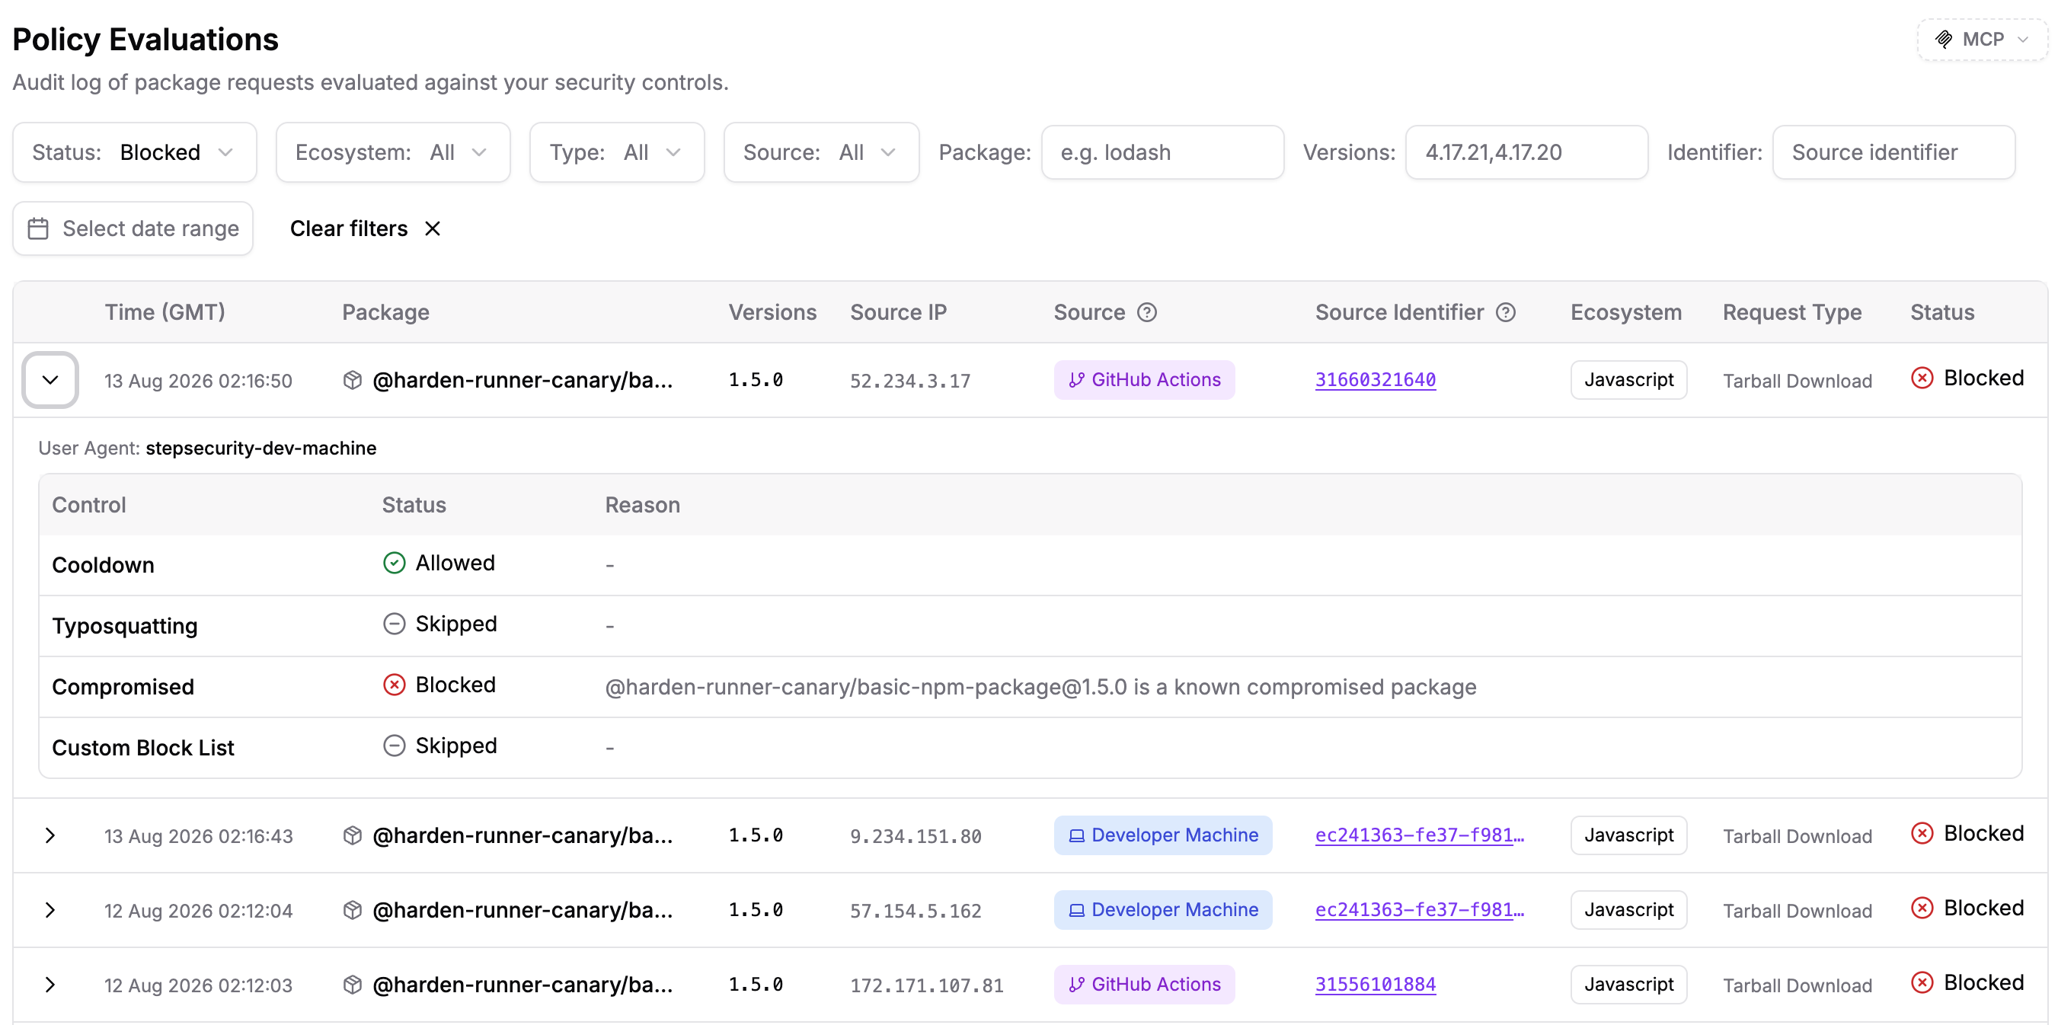
Task: Open the Select date range picker
Action: (x=133, y=228)
